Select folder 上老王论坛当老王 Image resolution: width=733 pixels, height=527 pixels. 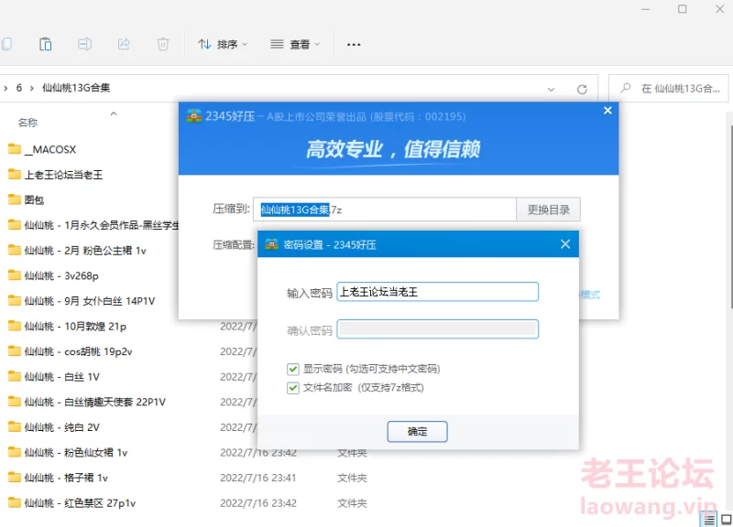pos(63,175)
